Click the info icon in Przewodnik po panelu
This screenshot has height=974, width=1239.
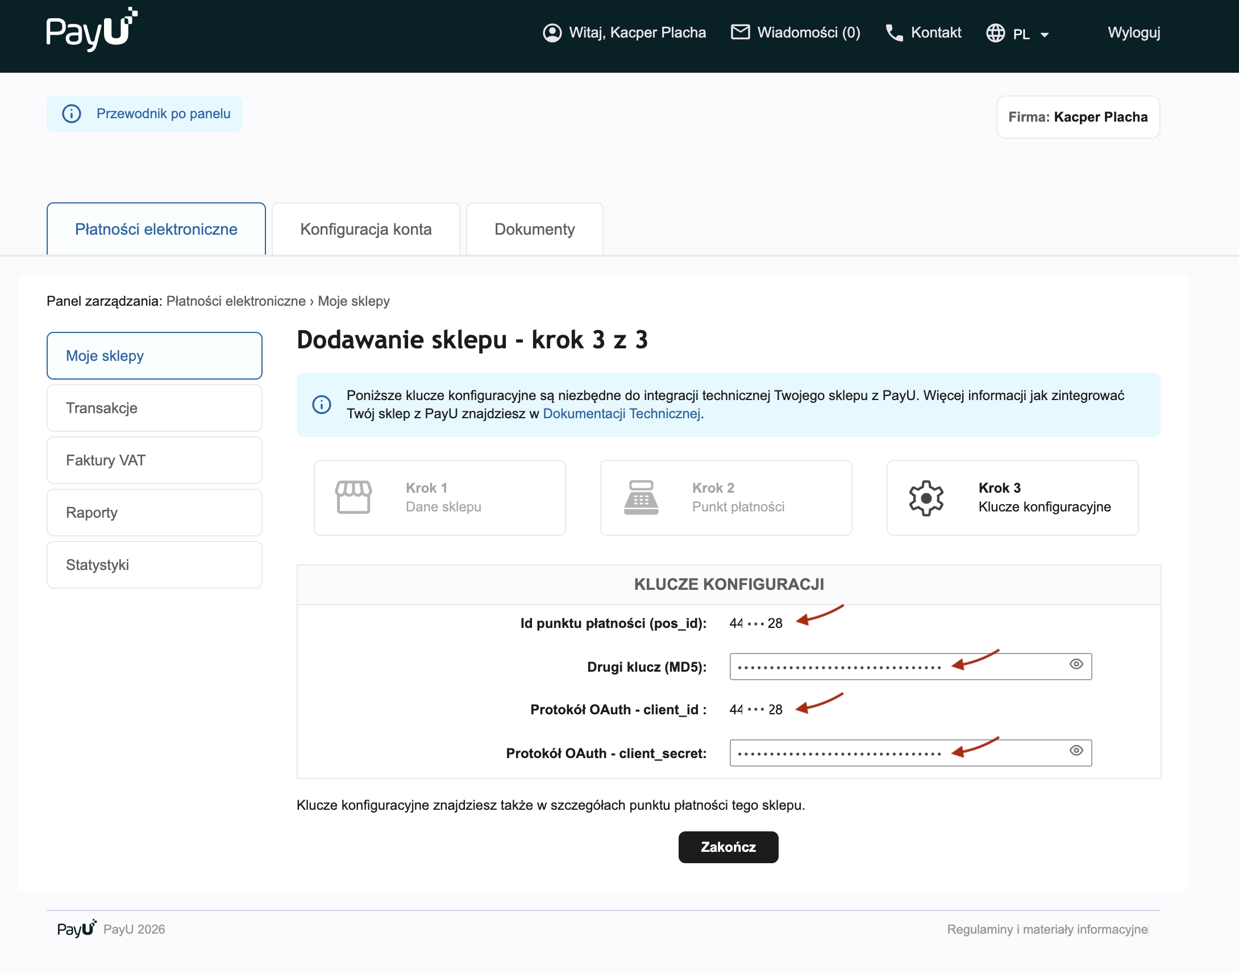[x=71, y=114]
